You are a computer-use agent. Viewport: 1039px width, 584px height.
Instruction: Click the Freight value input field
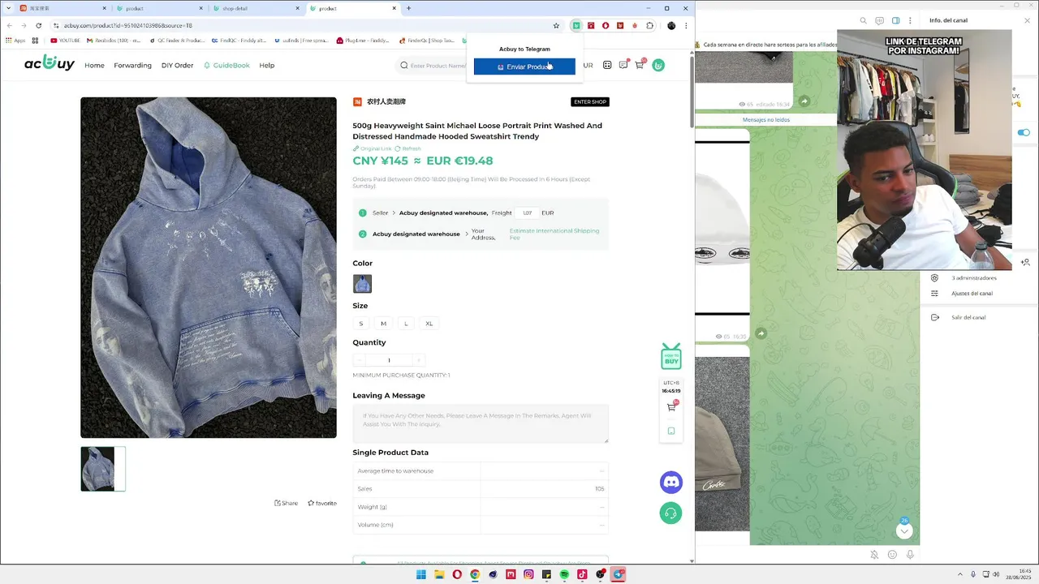point(528,213)
